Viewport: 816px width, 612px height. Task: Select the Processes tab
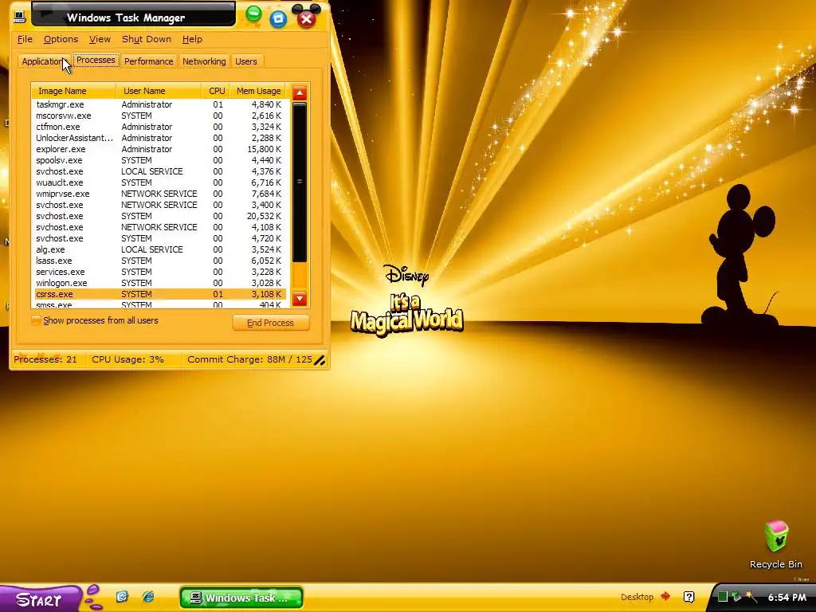pyautogui.click(x=96, y=61)
